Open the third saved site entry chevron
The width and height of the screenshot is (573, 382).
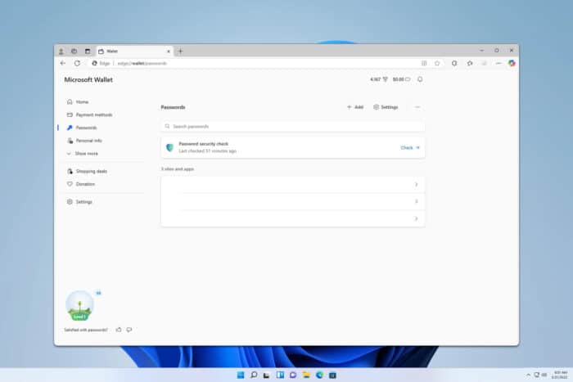click(x=416, y=218)
